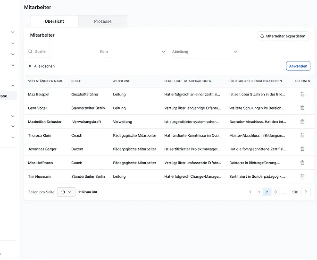
Task: Click the name Johannes Berger
Action: pos(42,149)
